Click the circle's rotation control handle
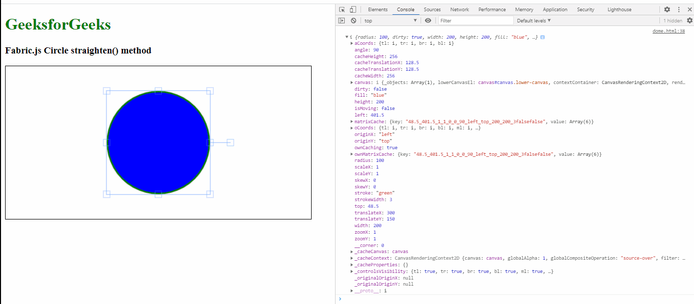694x304 pixels. pyautogui.click(x=230, y=143)
